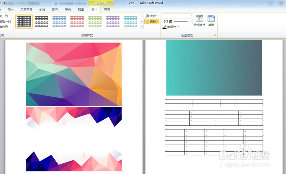Expand the table styles gallery

pos(142,27)
